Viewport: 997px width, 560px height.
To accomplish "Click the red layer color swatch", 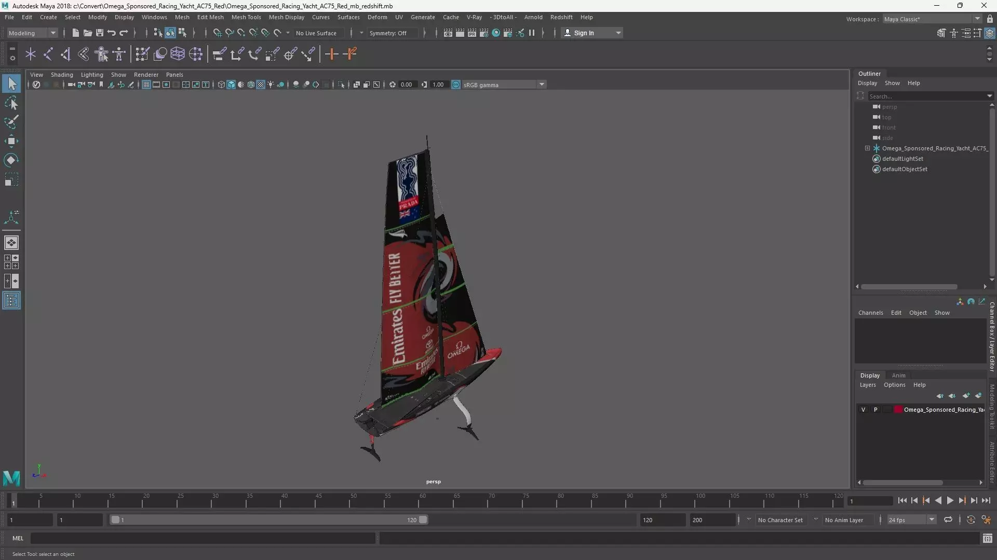I will [x=898, y=410].
